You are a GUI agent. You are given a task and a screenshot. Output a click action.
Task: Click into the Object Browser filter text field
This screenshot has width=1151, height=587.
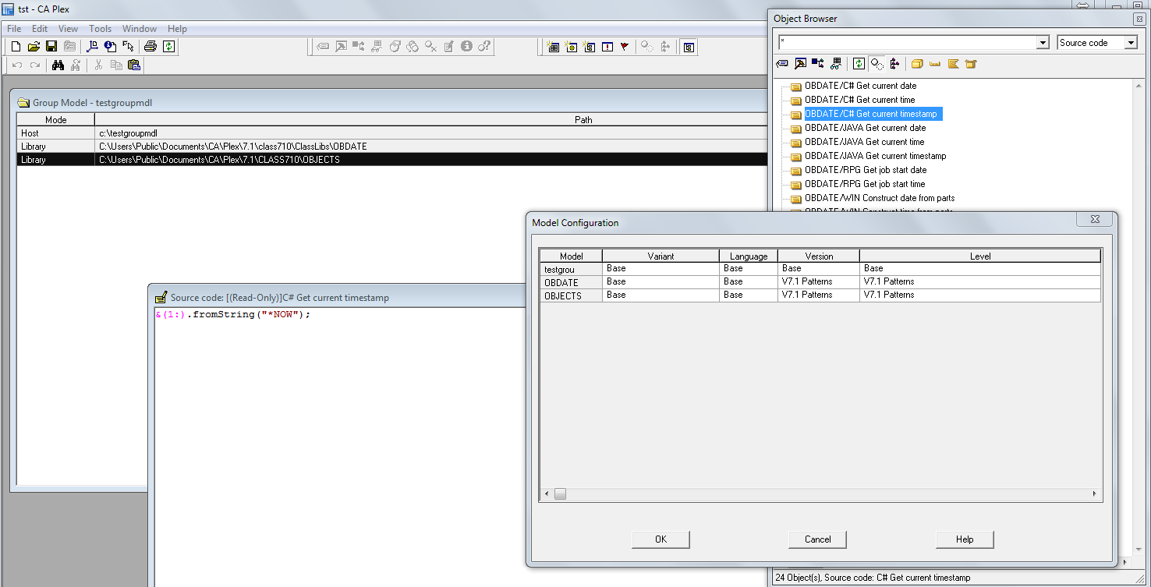coord(908,43)
